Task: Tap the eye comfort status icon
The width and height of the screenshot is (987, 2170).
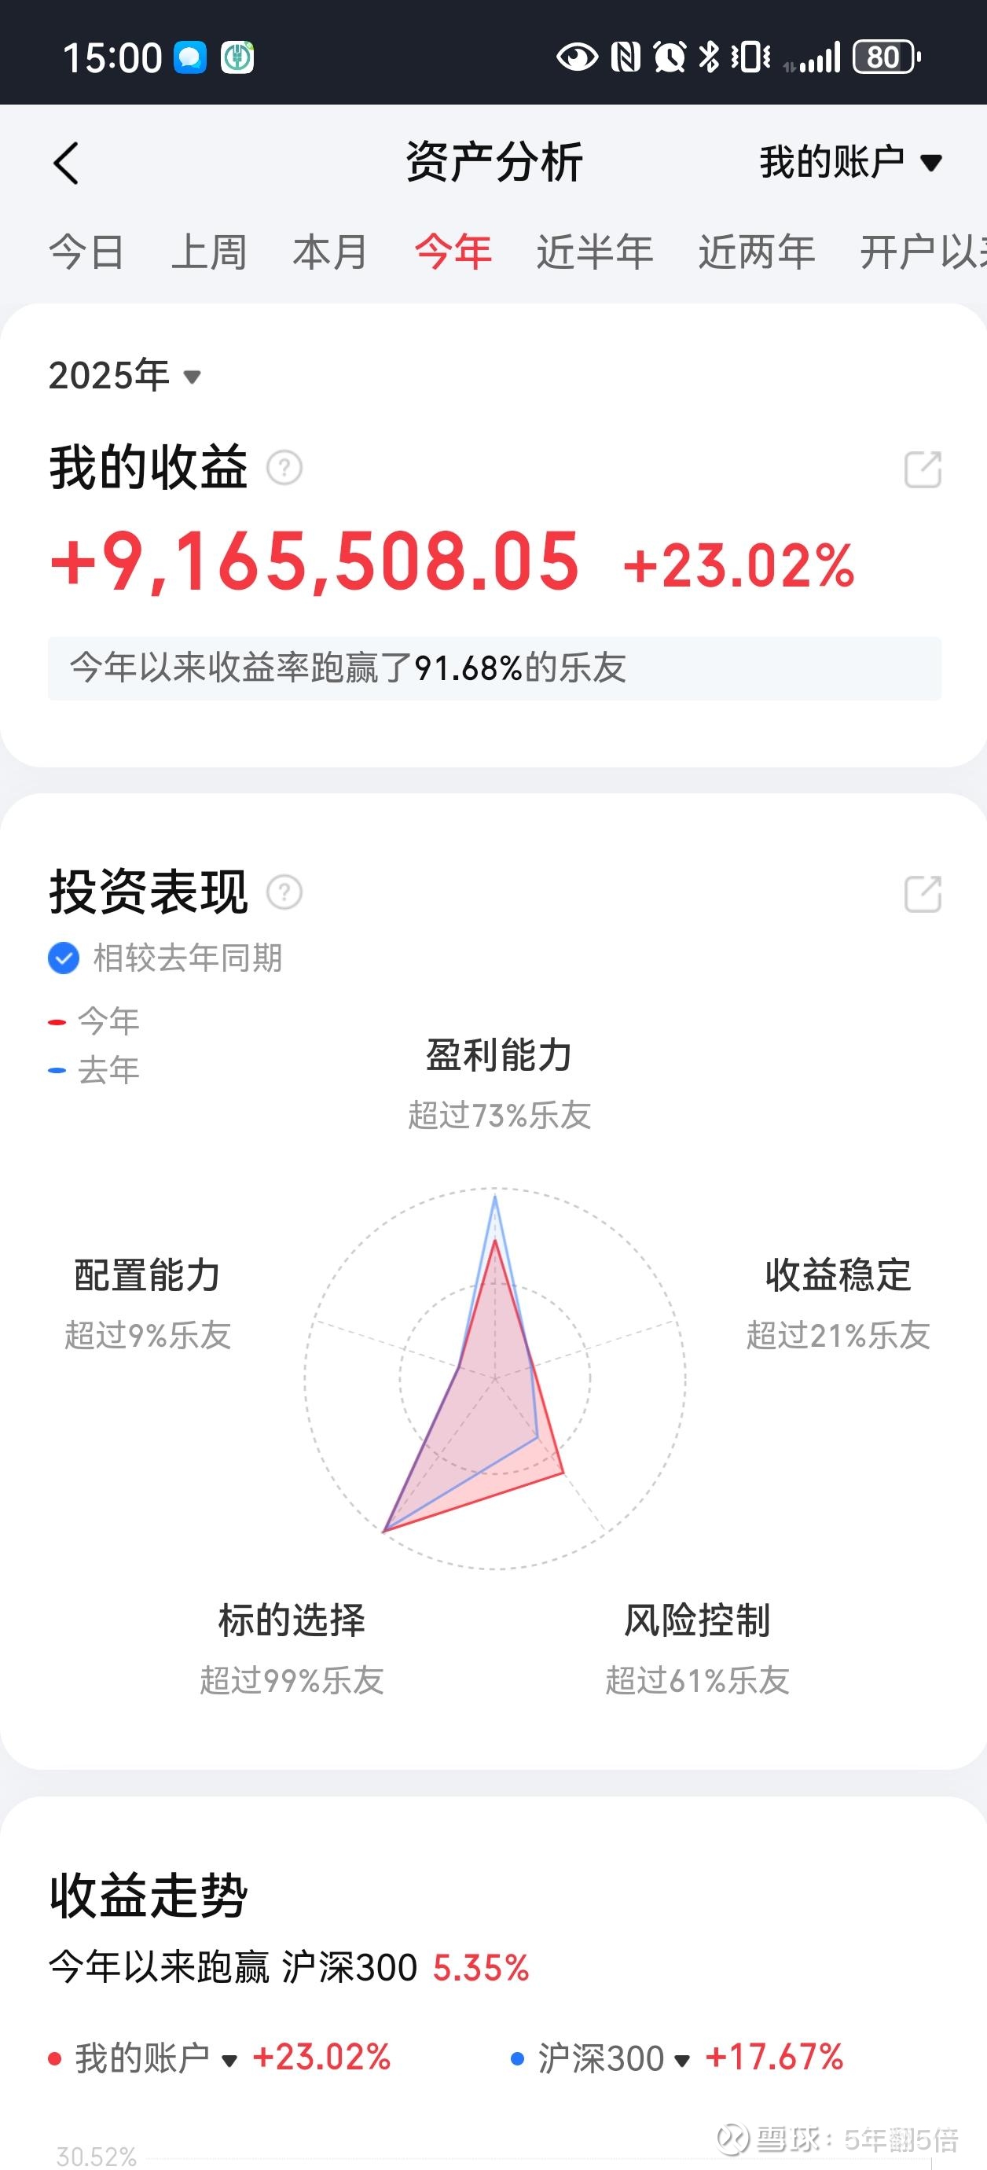Action: coord(577,57)
